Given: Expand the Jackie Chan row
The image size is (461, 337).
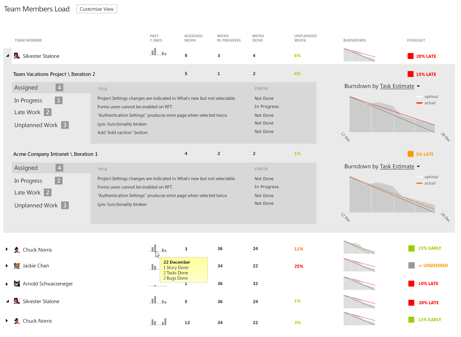Looking at the screenshot, I should tap(7, 266).
